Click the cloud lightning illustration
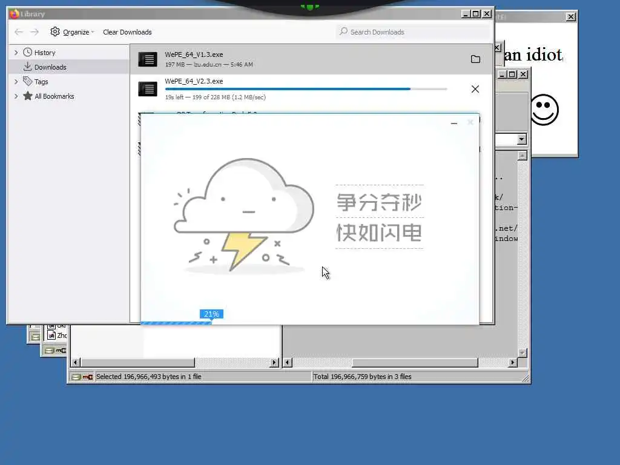This screenshot has width=620, height=465. [x=244, y=215]
